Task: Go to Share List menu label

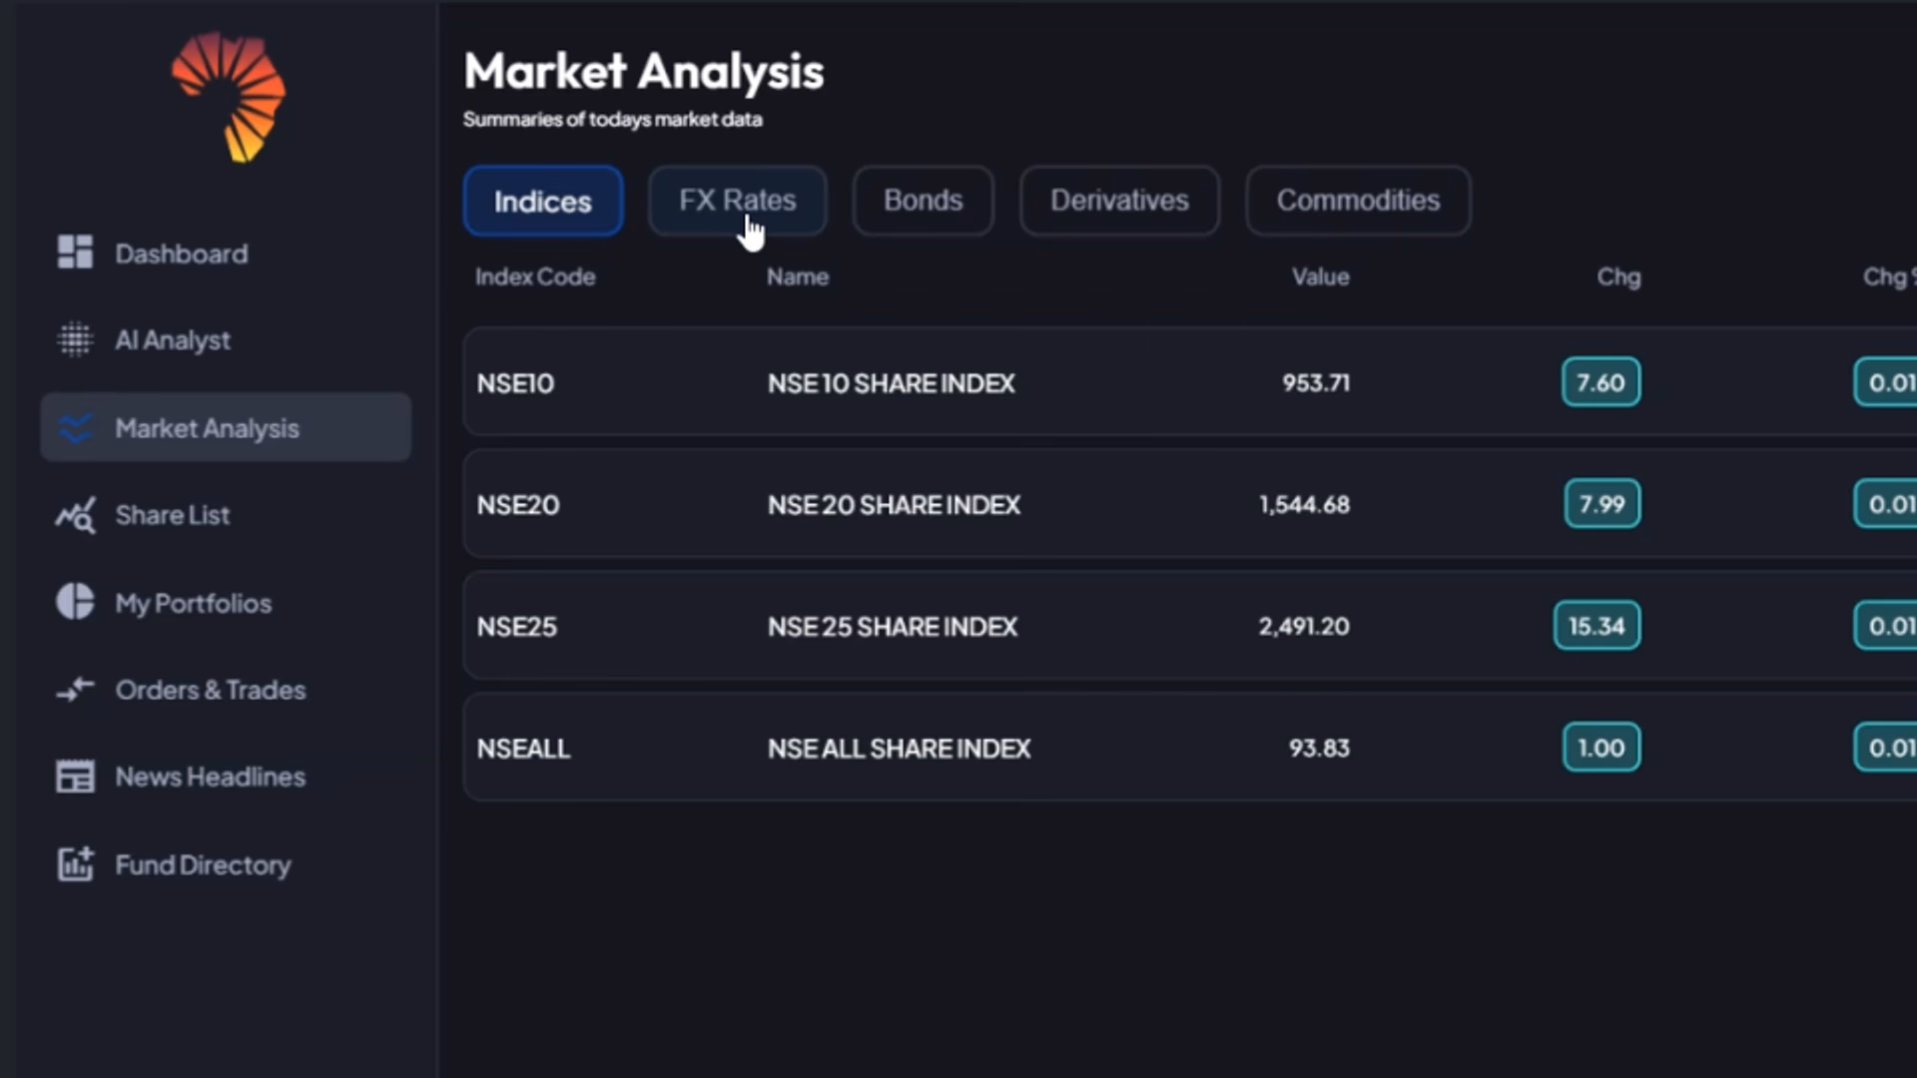Action: [x=173, y=515]
